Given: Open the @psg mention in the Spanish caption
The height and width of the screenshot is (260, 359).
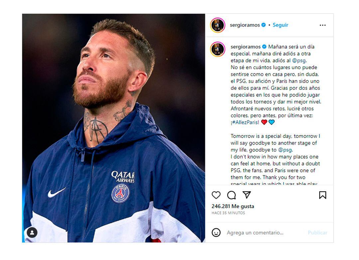Looking at the screenshot, I should pos(299,61).
